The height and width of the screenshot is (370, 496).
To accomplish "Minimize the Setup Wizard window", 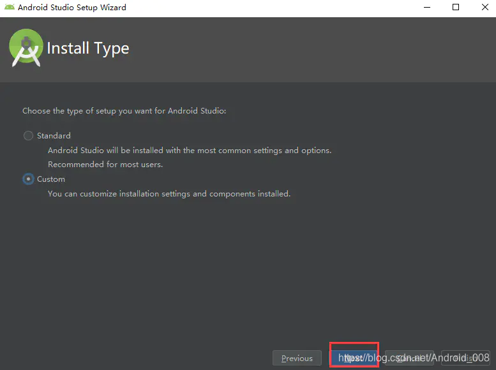I will click(x=427, y=7).
